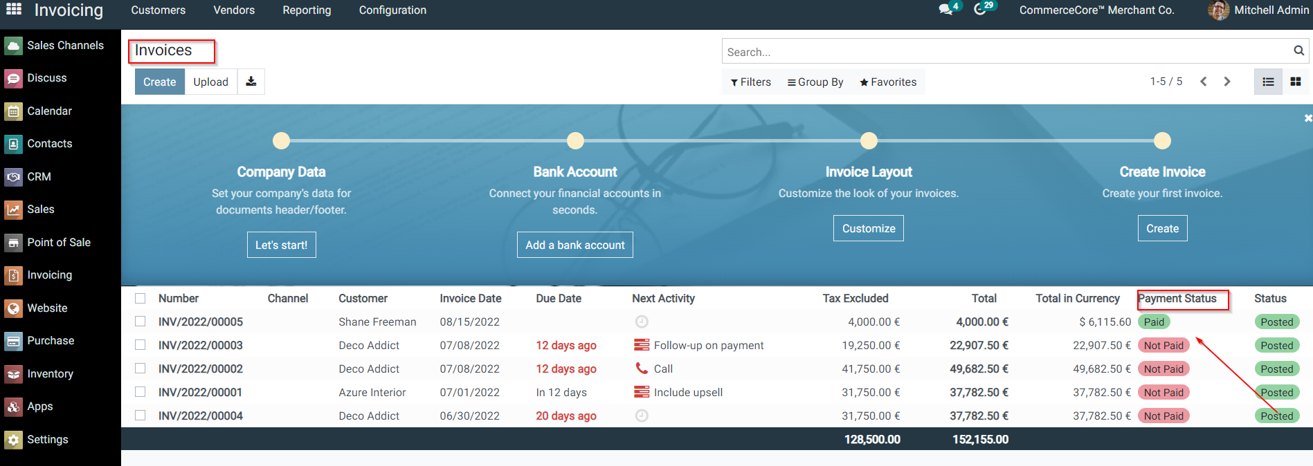Screen dimensions: 1313x466
Task: Open the Apps sidebar icon
Action: (x=13, y=407)
